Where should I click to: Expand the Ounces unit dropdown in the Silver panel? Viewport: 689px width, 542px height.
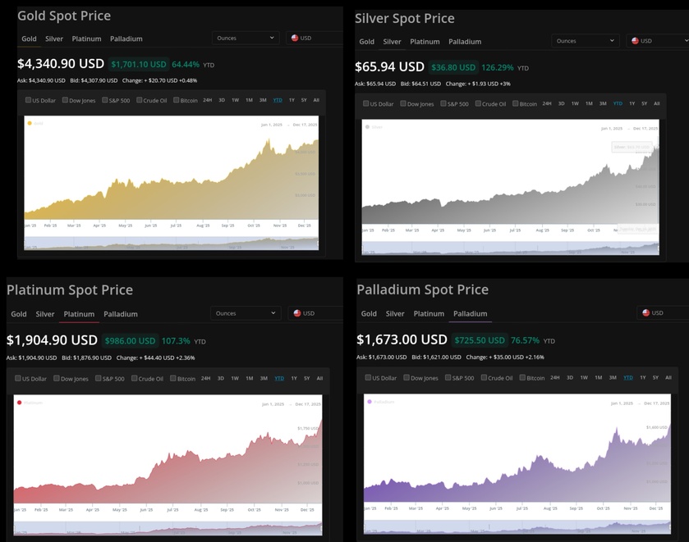585,41
